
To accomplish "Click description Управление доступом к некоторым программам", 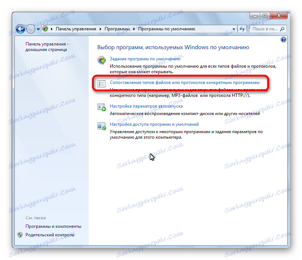I will (x=186, y=135).
